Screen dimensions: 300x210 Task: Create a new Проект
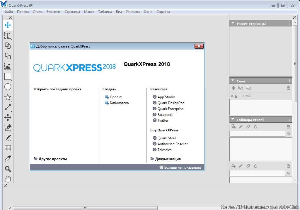[113, 97]
